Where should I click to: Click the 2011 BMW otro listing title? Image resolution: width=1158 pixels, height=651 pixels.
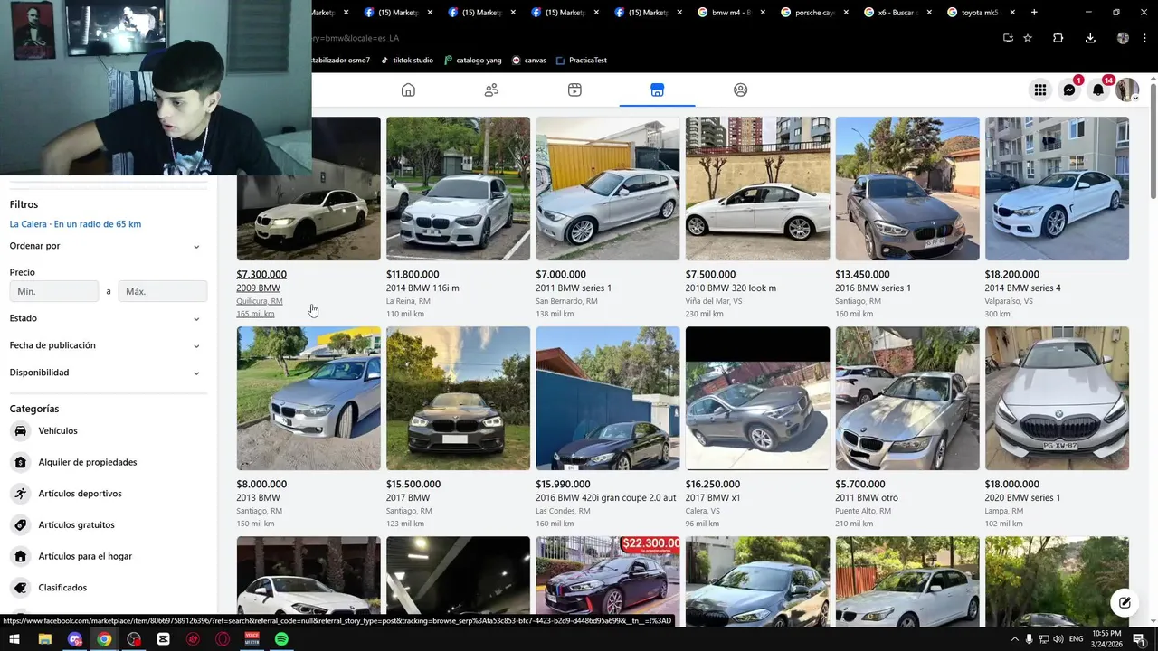pyautogui.click(x=867, y=498)
